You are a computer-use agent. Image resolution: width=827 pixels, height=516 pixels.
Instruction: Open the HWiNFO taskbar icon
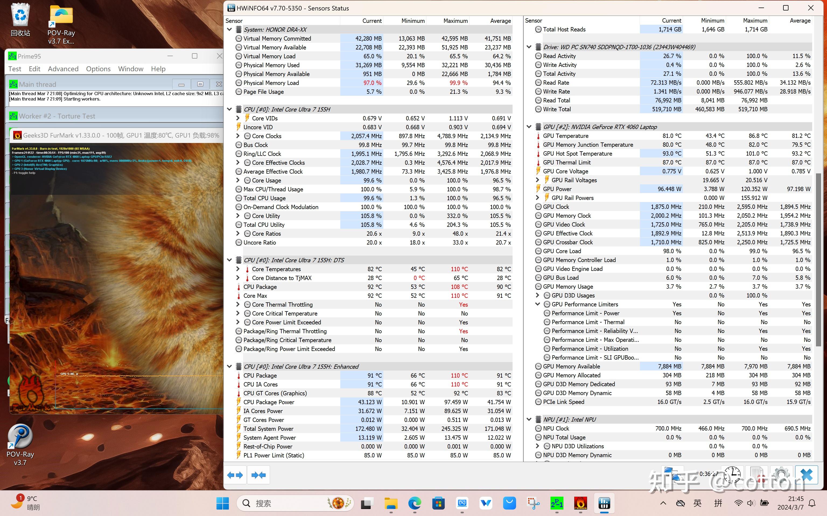[x=604, y=503]
